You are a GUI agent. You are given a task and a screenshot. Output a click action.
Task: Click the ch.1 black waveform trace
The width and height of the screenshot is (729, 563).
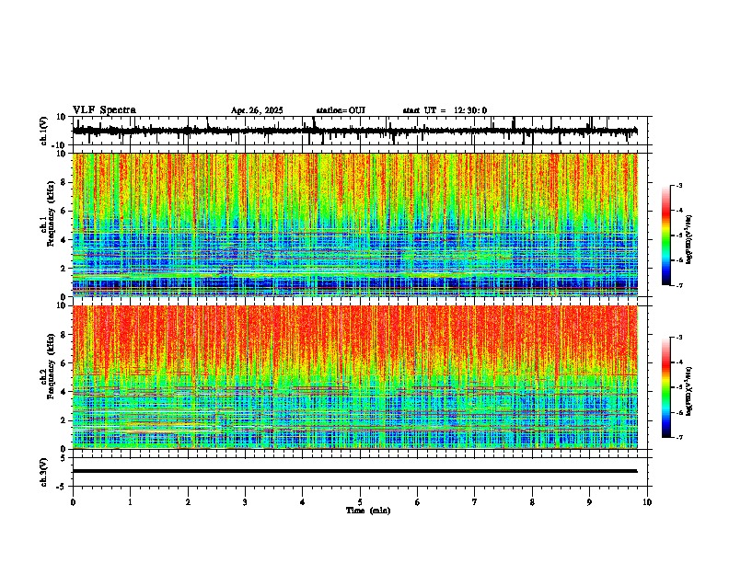pyautogui.click(x=354, y=131)
